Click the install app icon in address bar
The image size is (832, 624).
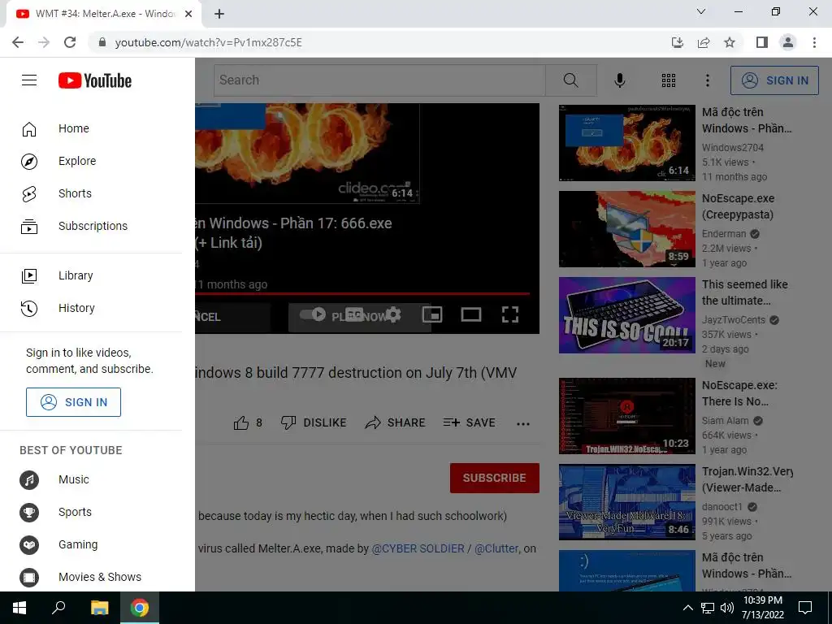677,42
